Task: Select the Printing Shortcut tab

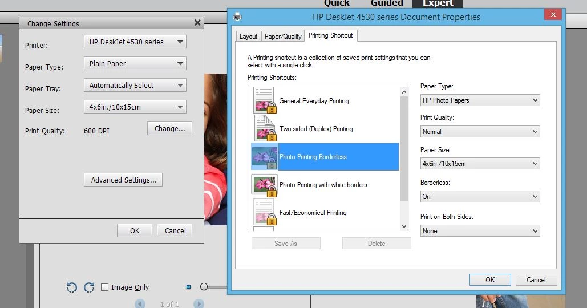Action: point(330,35)
